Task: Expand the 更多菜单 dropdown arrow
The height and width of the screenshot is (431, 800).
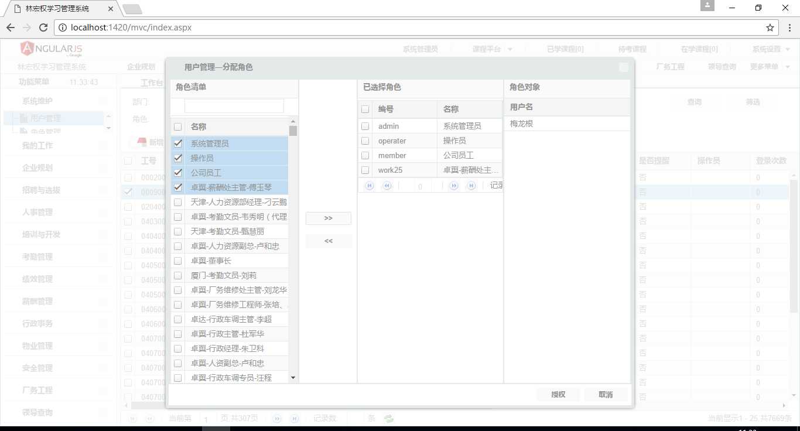Action: pyautogui.click(x=788, y=67)
